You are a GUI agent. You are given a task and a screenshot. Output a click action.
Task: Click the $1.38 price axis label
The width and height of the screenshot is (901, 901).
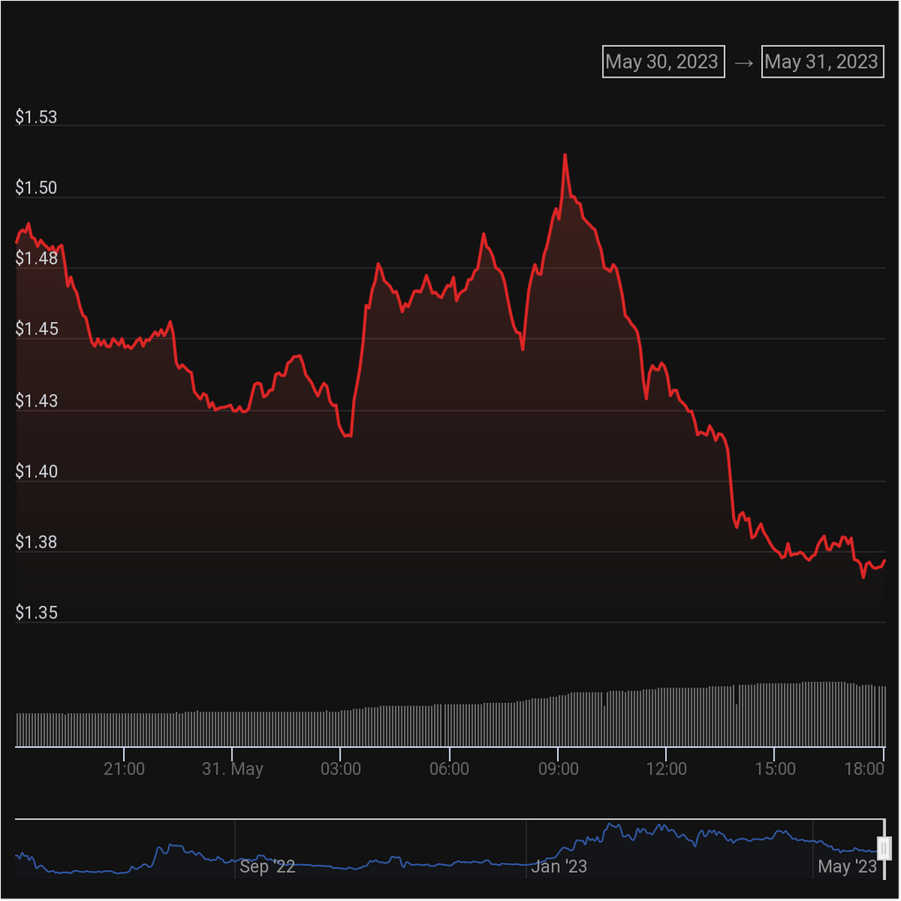click(36, 542)
